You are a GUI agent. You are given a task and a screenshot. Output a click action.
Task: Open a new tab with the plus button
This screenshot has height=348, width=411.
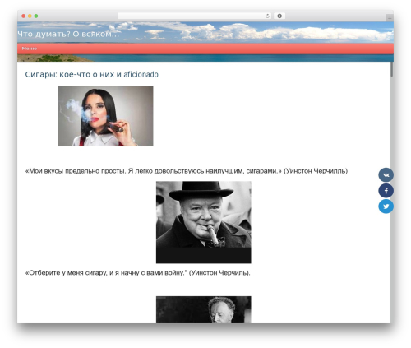390,18
